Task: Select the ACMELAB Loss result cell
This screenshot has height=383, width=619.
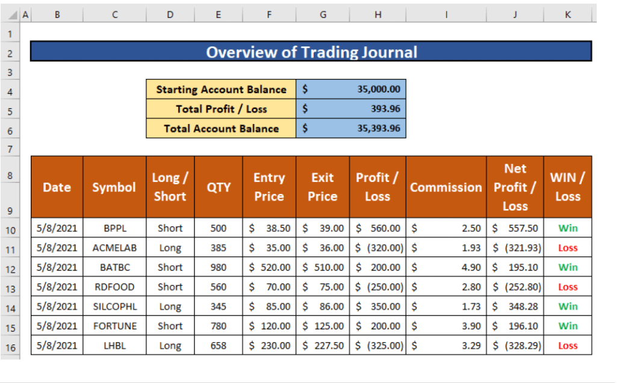Action: (567, 248)
